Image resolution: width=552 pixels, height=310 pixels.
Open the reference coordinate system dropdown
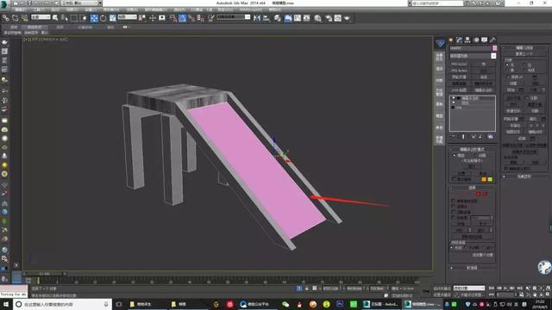(x=127, y=17)
